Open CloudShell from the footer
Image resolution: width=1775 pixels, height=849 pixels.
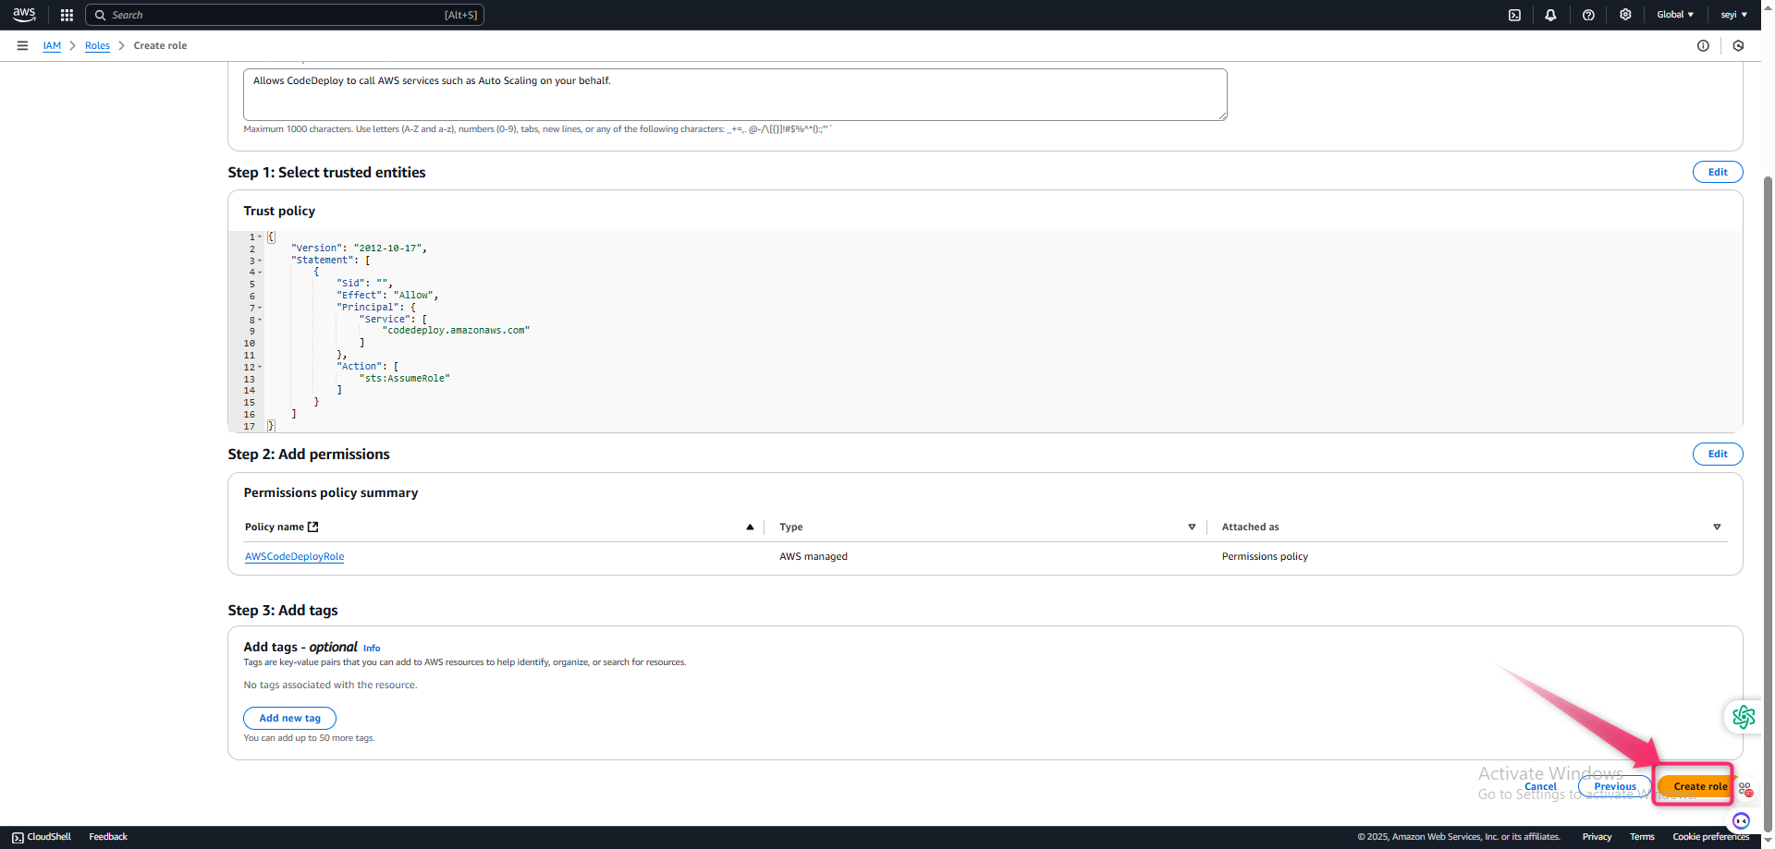tap(42, 837)
